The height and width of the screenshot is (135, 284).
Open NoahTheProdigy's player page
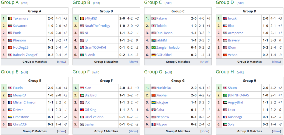click(97, 26)
